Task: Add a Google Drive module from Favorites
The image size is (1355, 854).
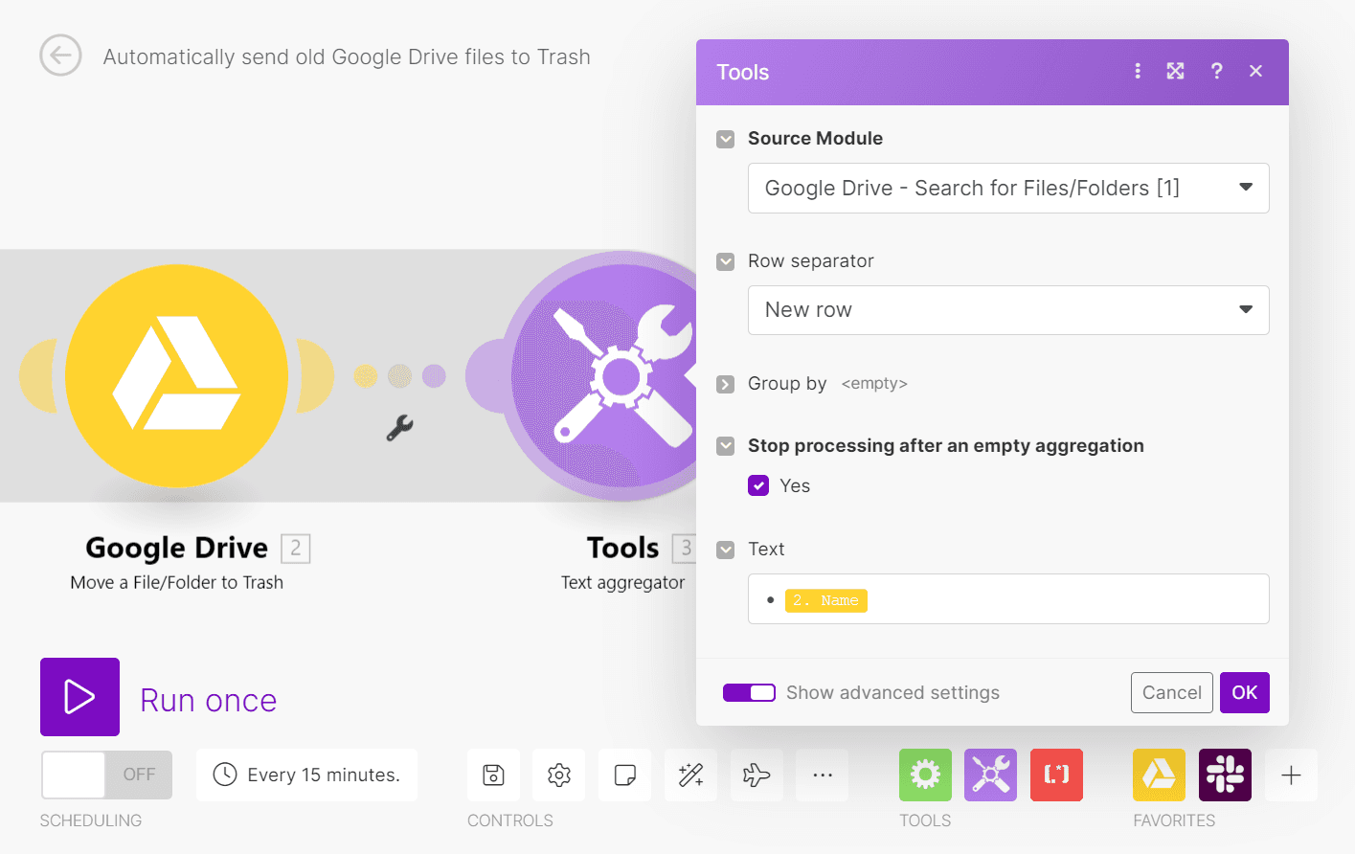Action: pos(1159,775)
